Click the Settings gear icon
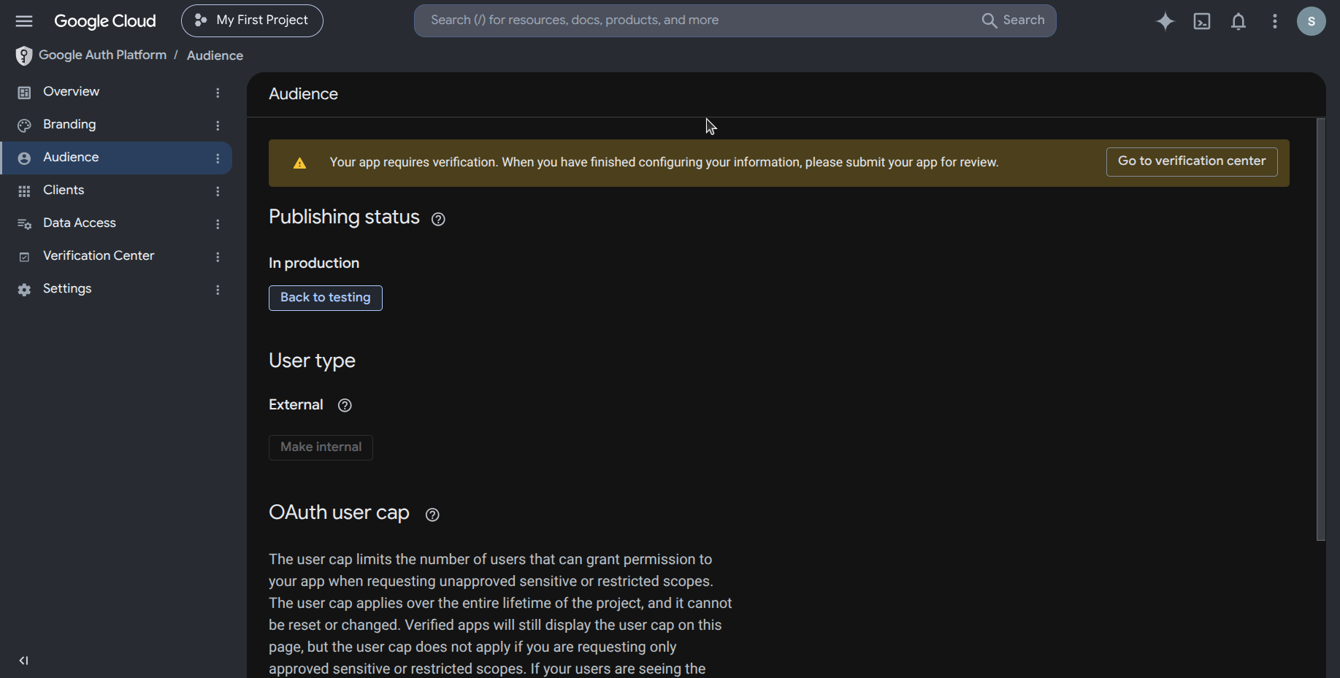This screenshot has width=1340, height=678. pyautogui.click(x=24, y=290)
